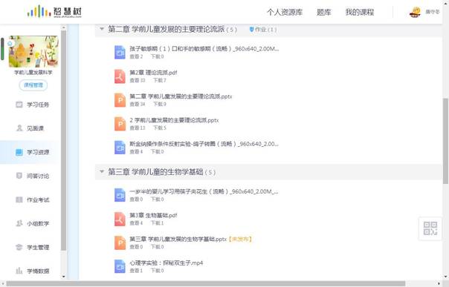Screen dimensions: 449x287
Task: Click the sidebar vertical scrollbar thumb
Action: click(63, 140)
